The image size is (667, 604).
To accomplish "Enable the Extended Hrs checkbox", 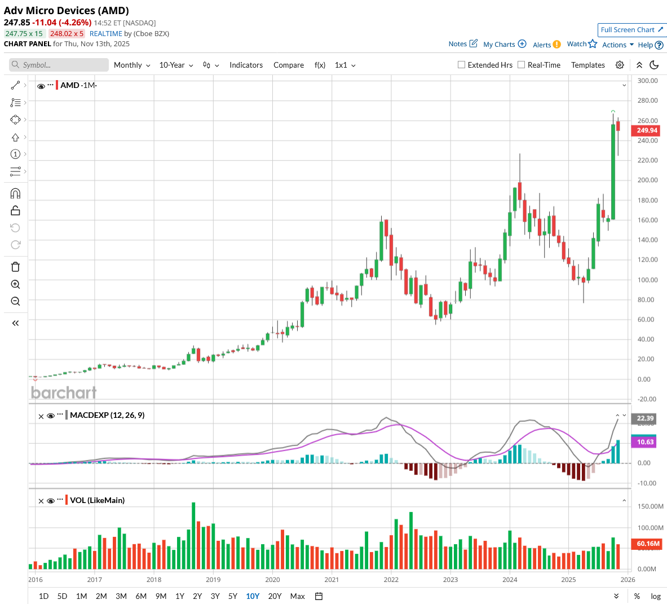I will 461,65.
